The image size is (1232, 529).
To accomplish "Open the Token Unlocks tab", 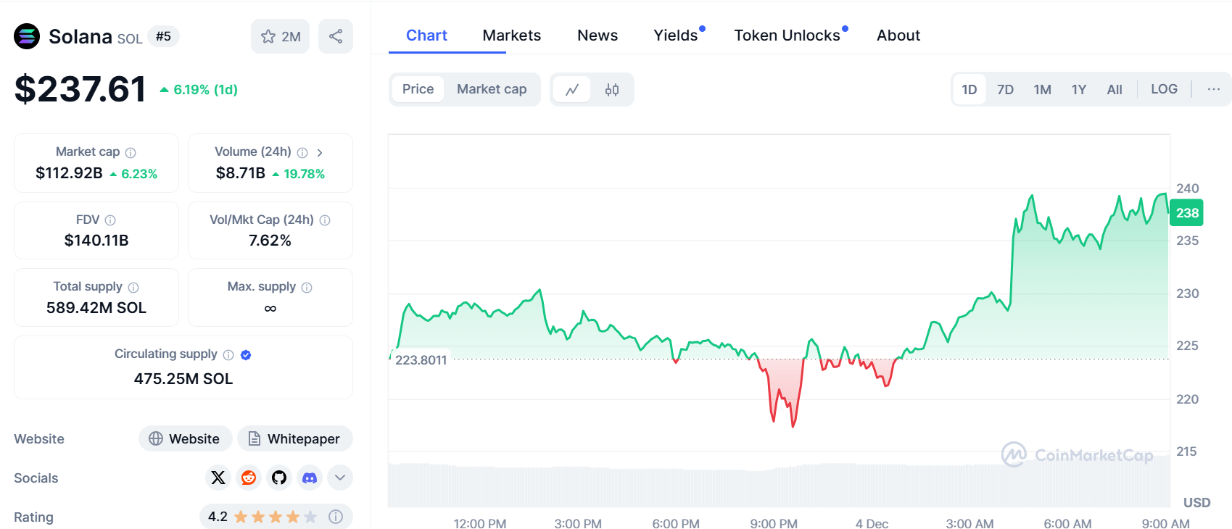I will click(x=787, y=36).
